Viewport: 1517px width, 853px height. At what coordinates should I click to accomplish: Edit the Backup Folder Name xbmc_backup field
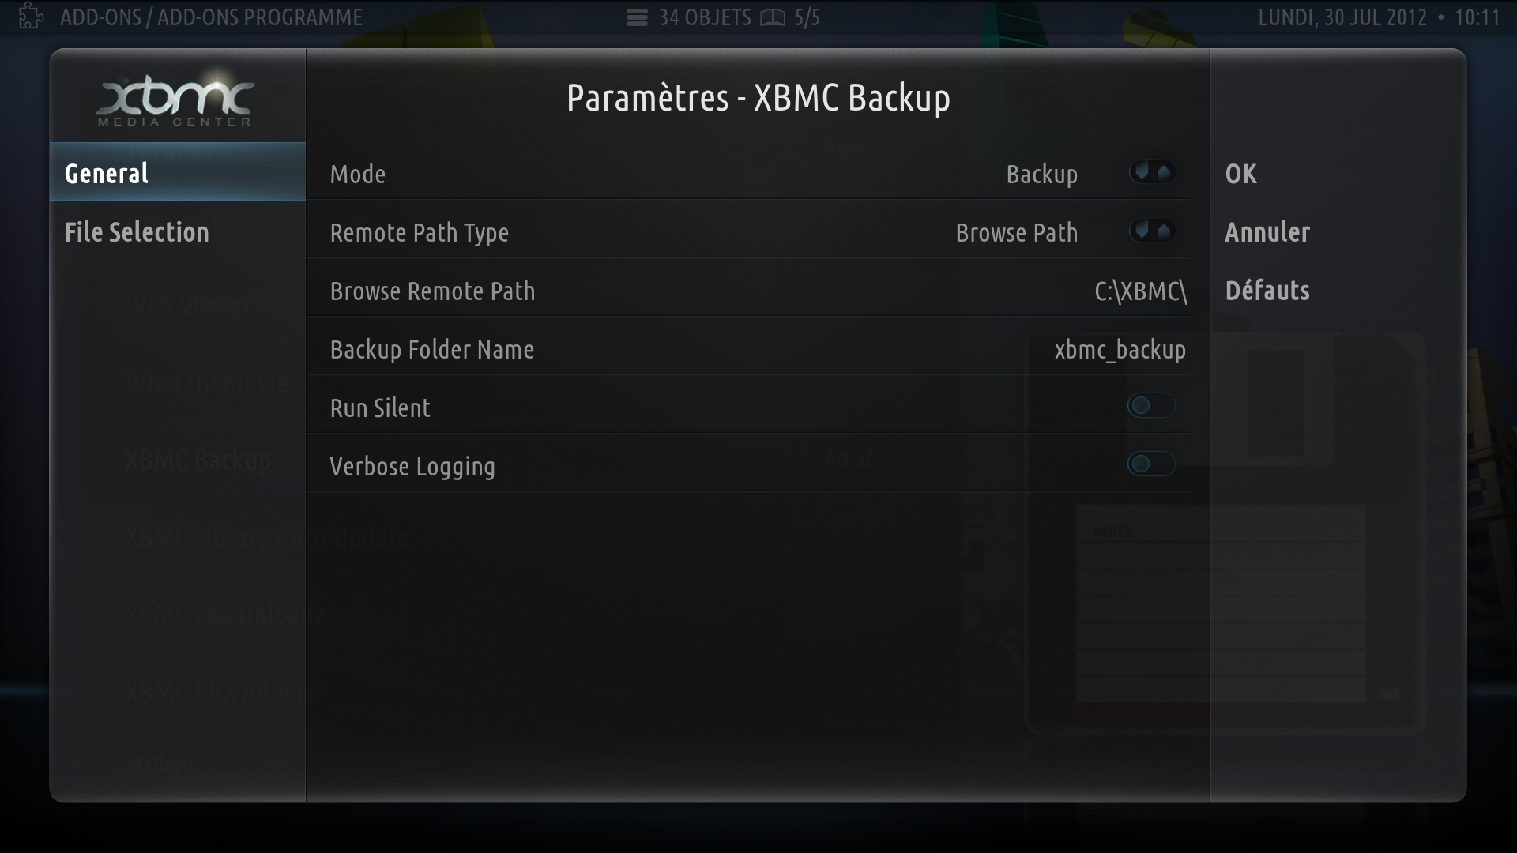click(x=747, y=349)
